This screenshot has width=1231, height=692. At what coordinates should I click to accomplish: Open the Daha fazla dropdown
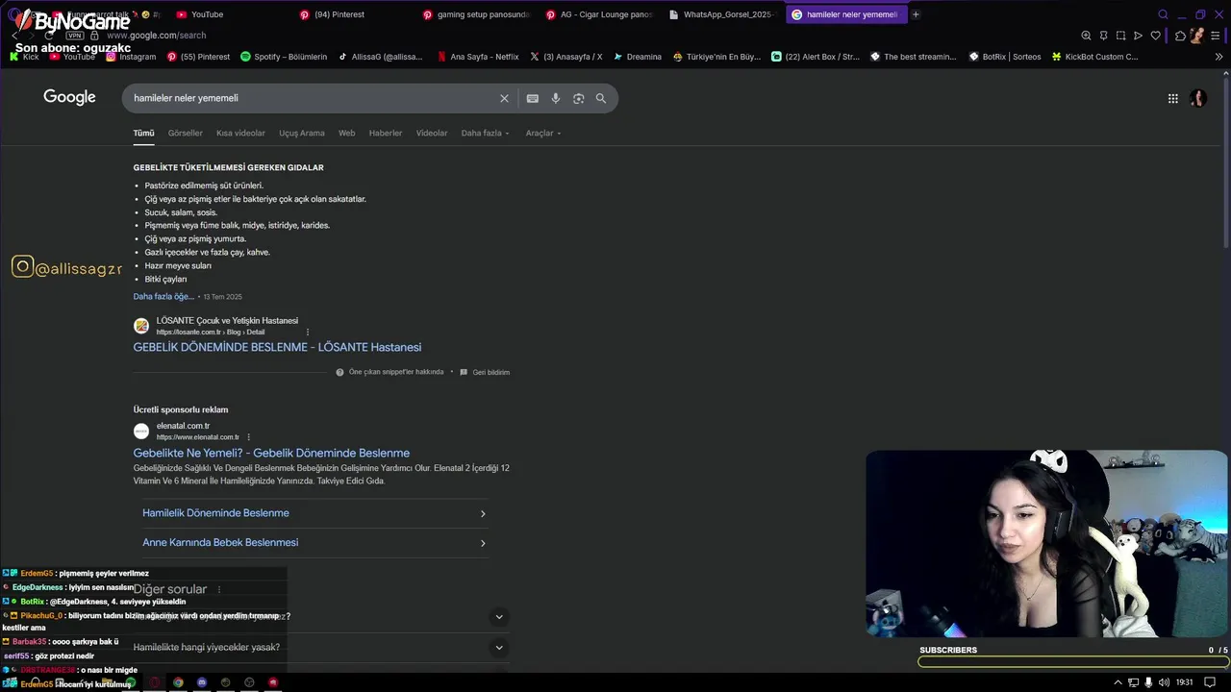click(x=486, y=133)
